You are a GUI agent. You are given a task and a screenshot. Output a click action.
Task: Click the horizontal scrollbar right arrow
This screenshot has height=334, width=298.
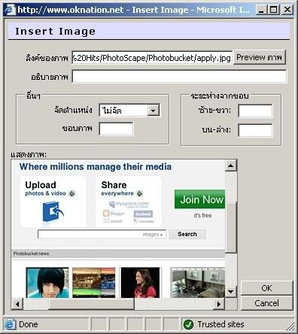coord(219,304)
